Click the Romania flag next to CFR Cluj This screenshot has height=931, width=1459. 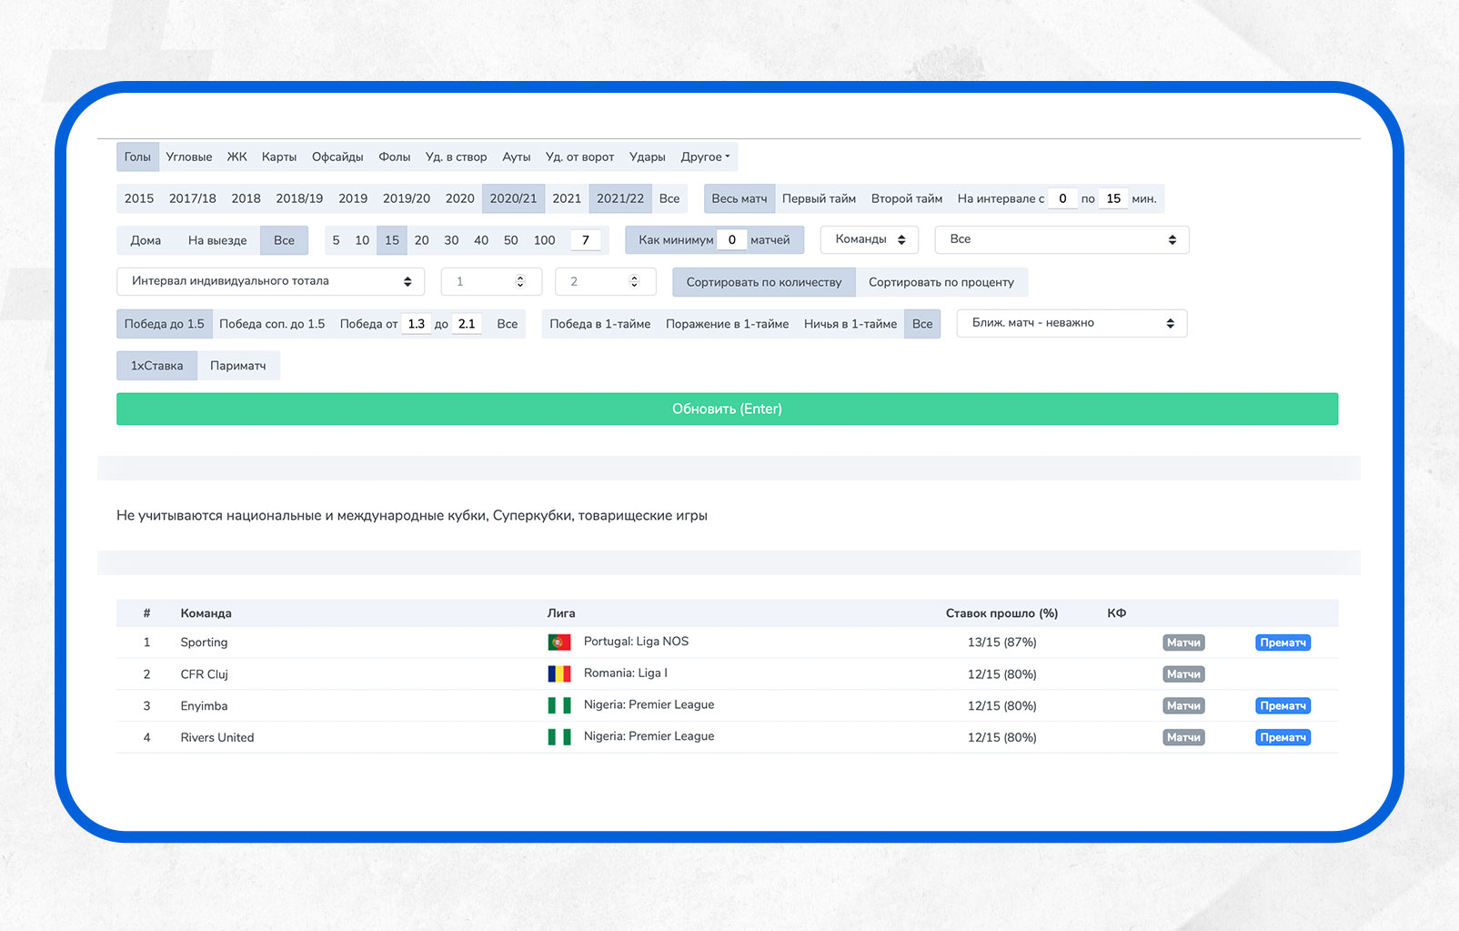click(x=558, y=674)
